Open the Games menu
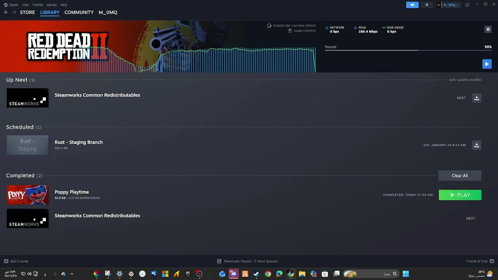Viewport: 498px width, 280px height. point(51,5)
